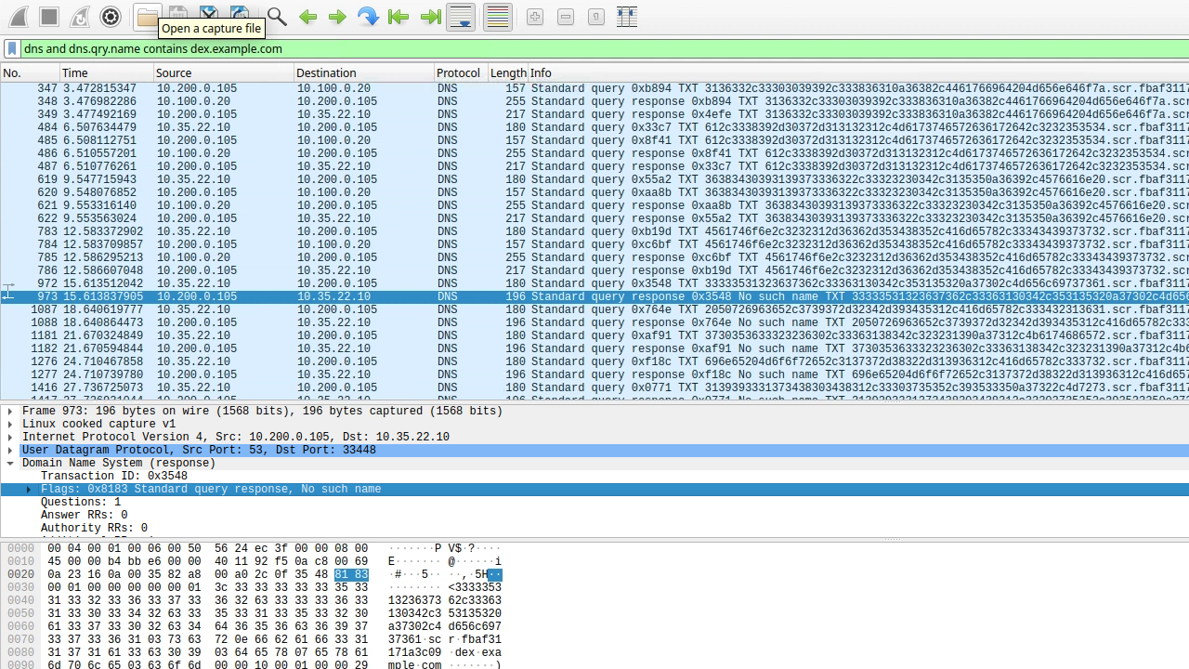Jump to the first packet

point(399,17)
